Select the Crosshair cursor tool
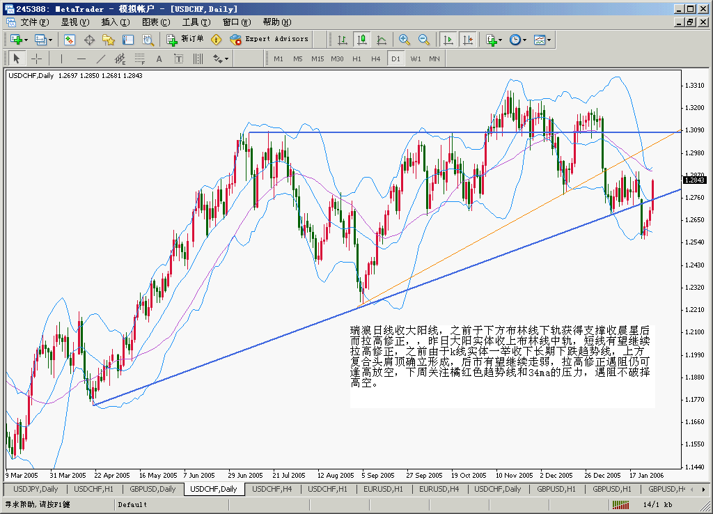Screen dimensions: 713x514 pyautogui.click(x=36, y=59)
